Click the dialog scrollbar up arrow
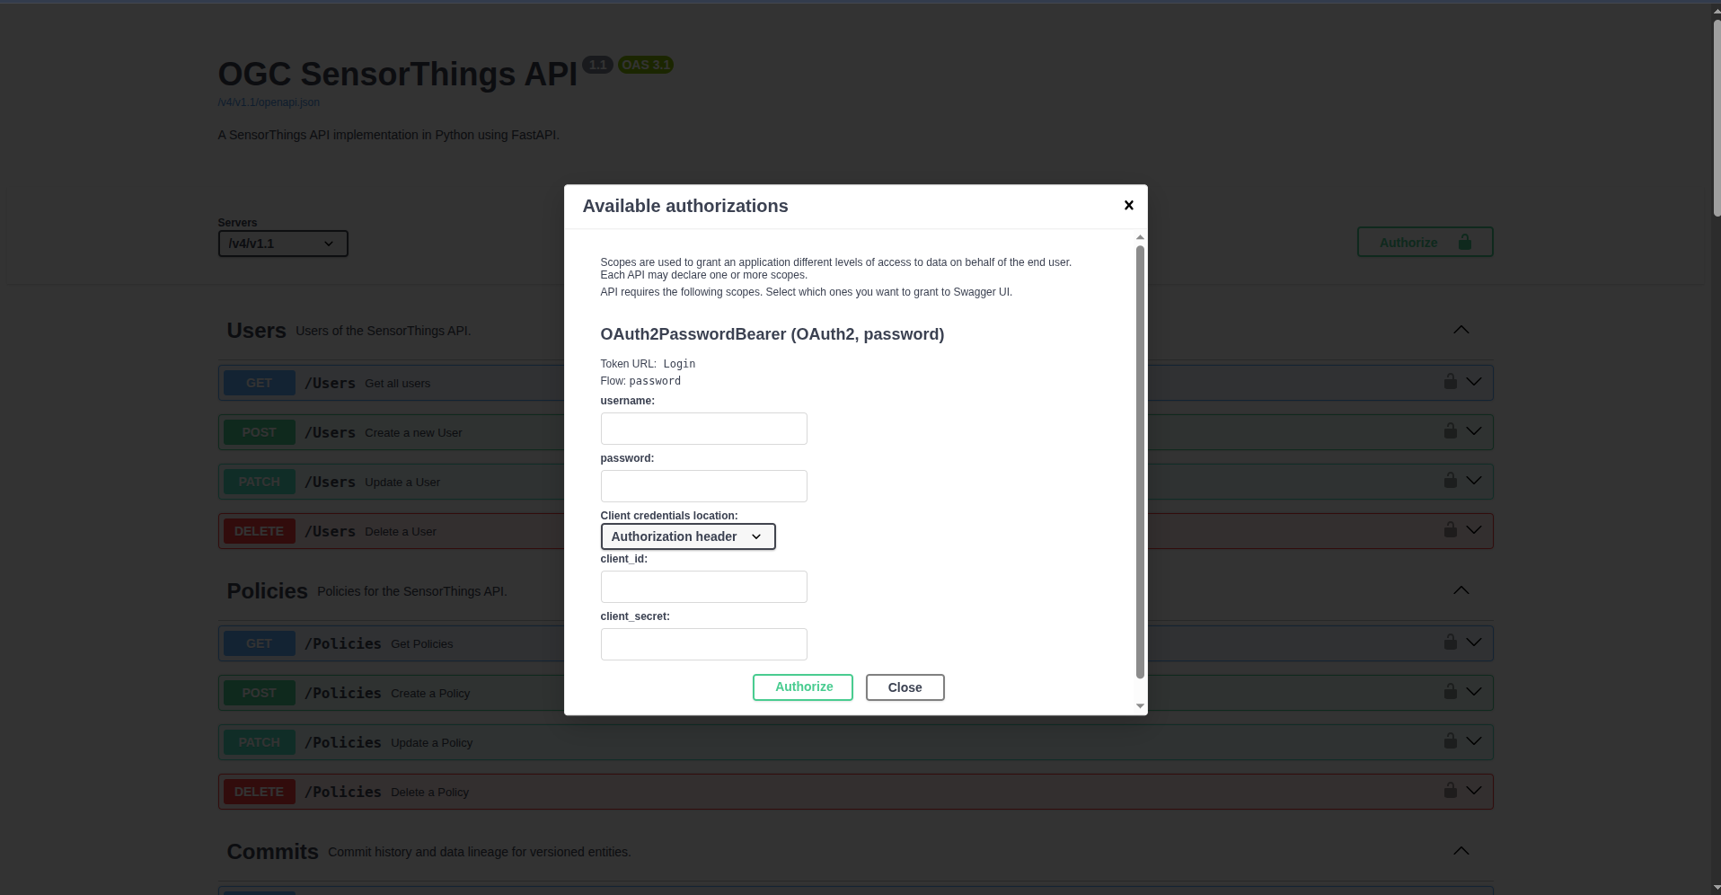This screenshot has height=895, width=1721. (1140, 237)
